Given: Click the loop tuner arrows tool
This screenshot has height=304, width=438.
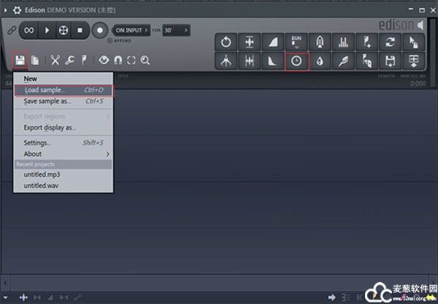Looking at the screenshot, I should 391,42.
